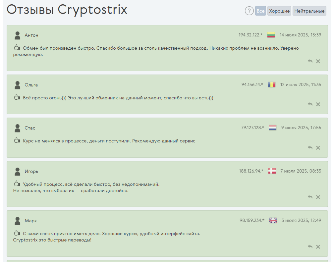Click review text 'Курс не менялся в процессе'

(109, 141)
